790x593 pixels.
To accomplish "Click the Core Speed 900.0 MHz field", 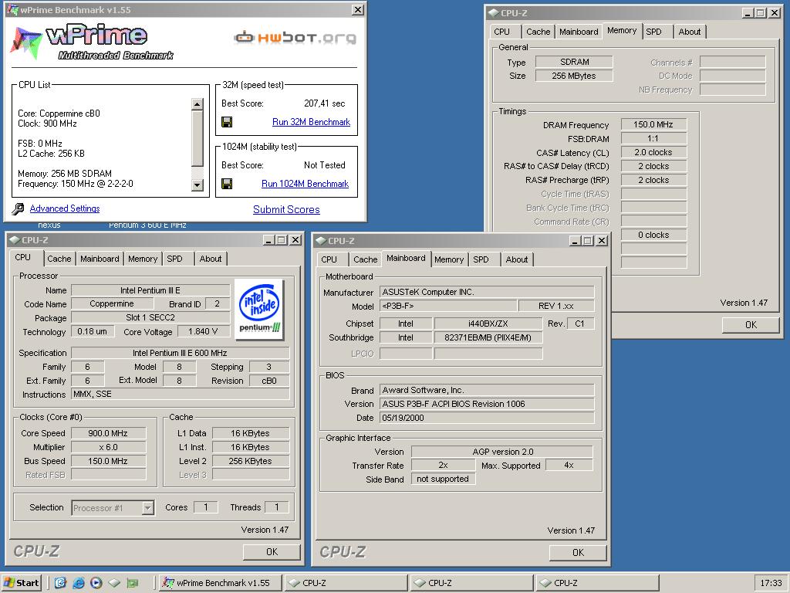I will point(108,433).
